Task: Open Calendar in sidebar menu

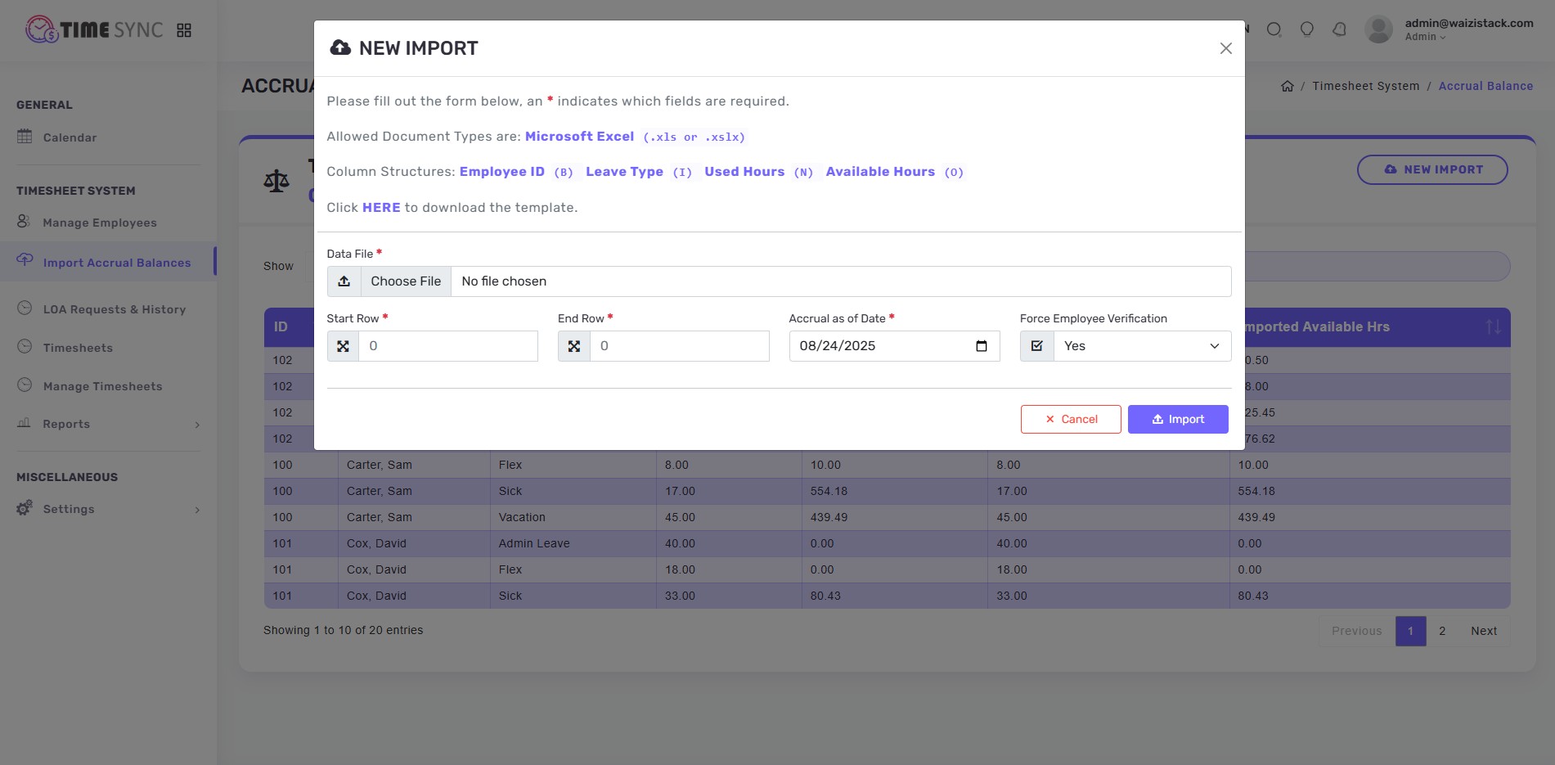Action: 70,137
